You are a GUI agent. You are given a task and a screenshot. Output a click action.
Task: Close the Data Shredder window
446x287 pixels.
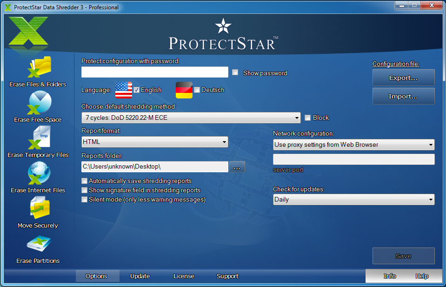pos(432,6)
